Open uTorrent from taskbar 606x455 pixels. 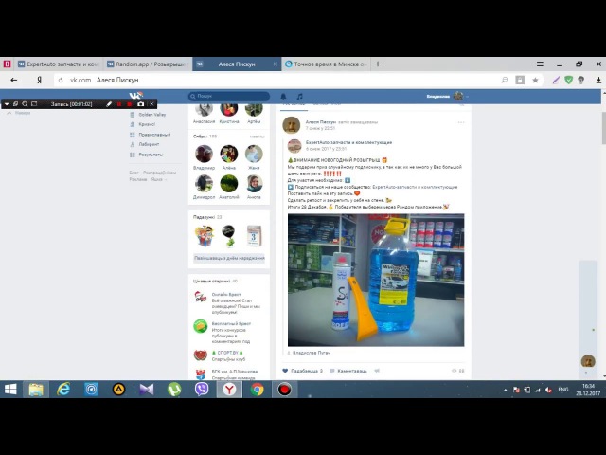point(174,390)
